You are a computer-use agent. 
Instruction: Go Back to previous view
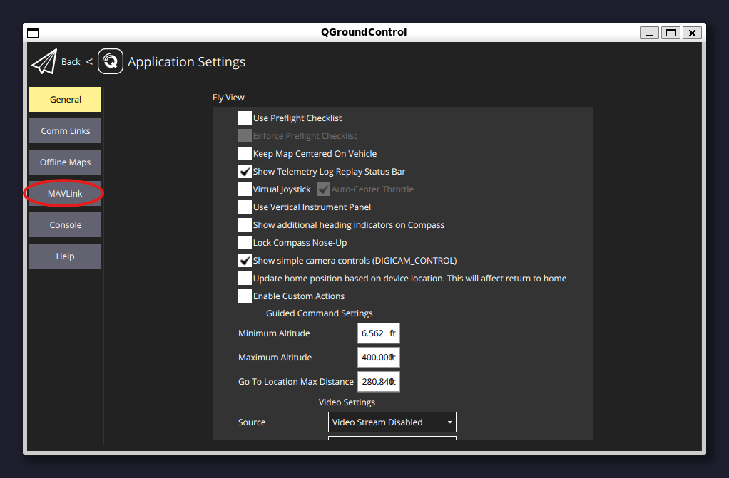[x=71, y=62]
